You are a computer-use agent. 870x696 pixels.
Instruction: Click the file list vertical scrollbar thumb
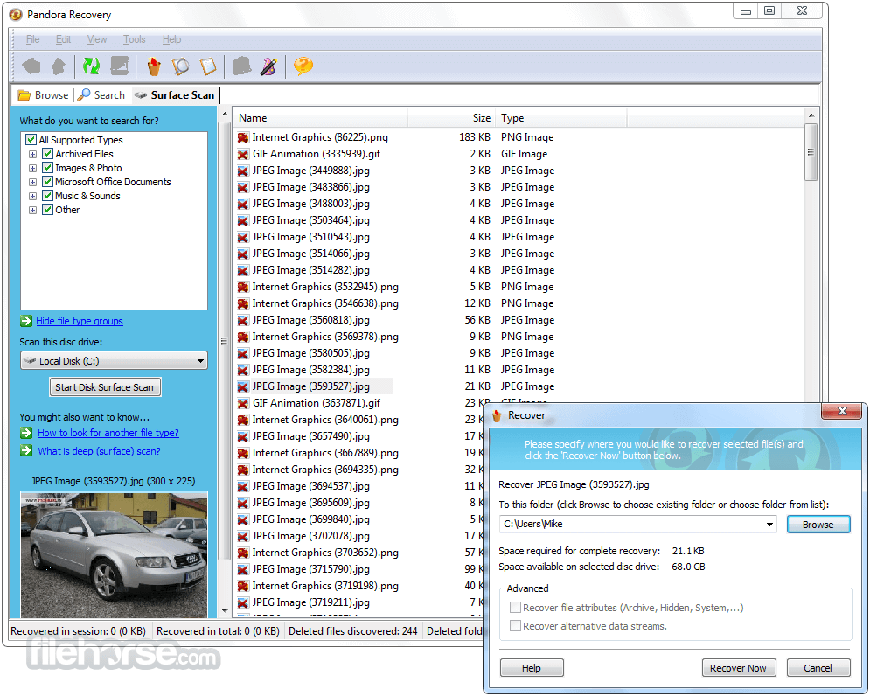pyautogui.click(x=811, y=152)
